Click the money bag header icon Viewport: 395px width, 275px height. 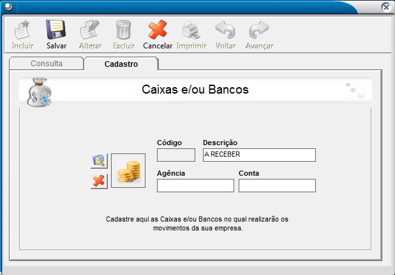coord(39,92)
